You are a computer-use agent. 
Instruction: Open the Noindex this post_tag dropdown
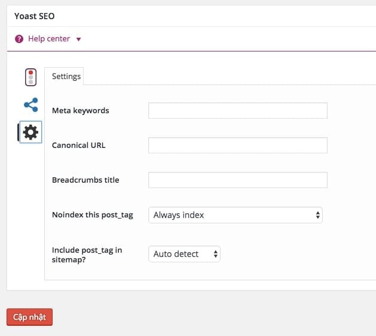tap(236, 215)
